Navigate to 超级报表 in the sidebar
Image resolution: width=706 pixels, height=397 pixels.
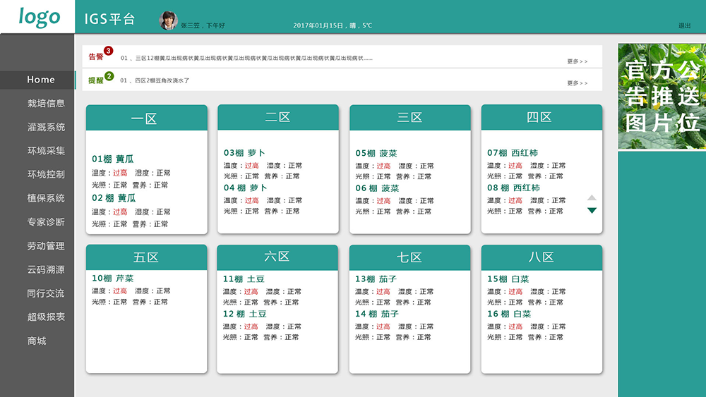tap(46, 317)
